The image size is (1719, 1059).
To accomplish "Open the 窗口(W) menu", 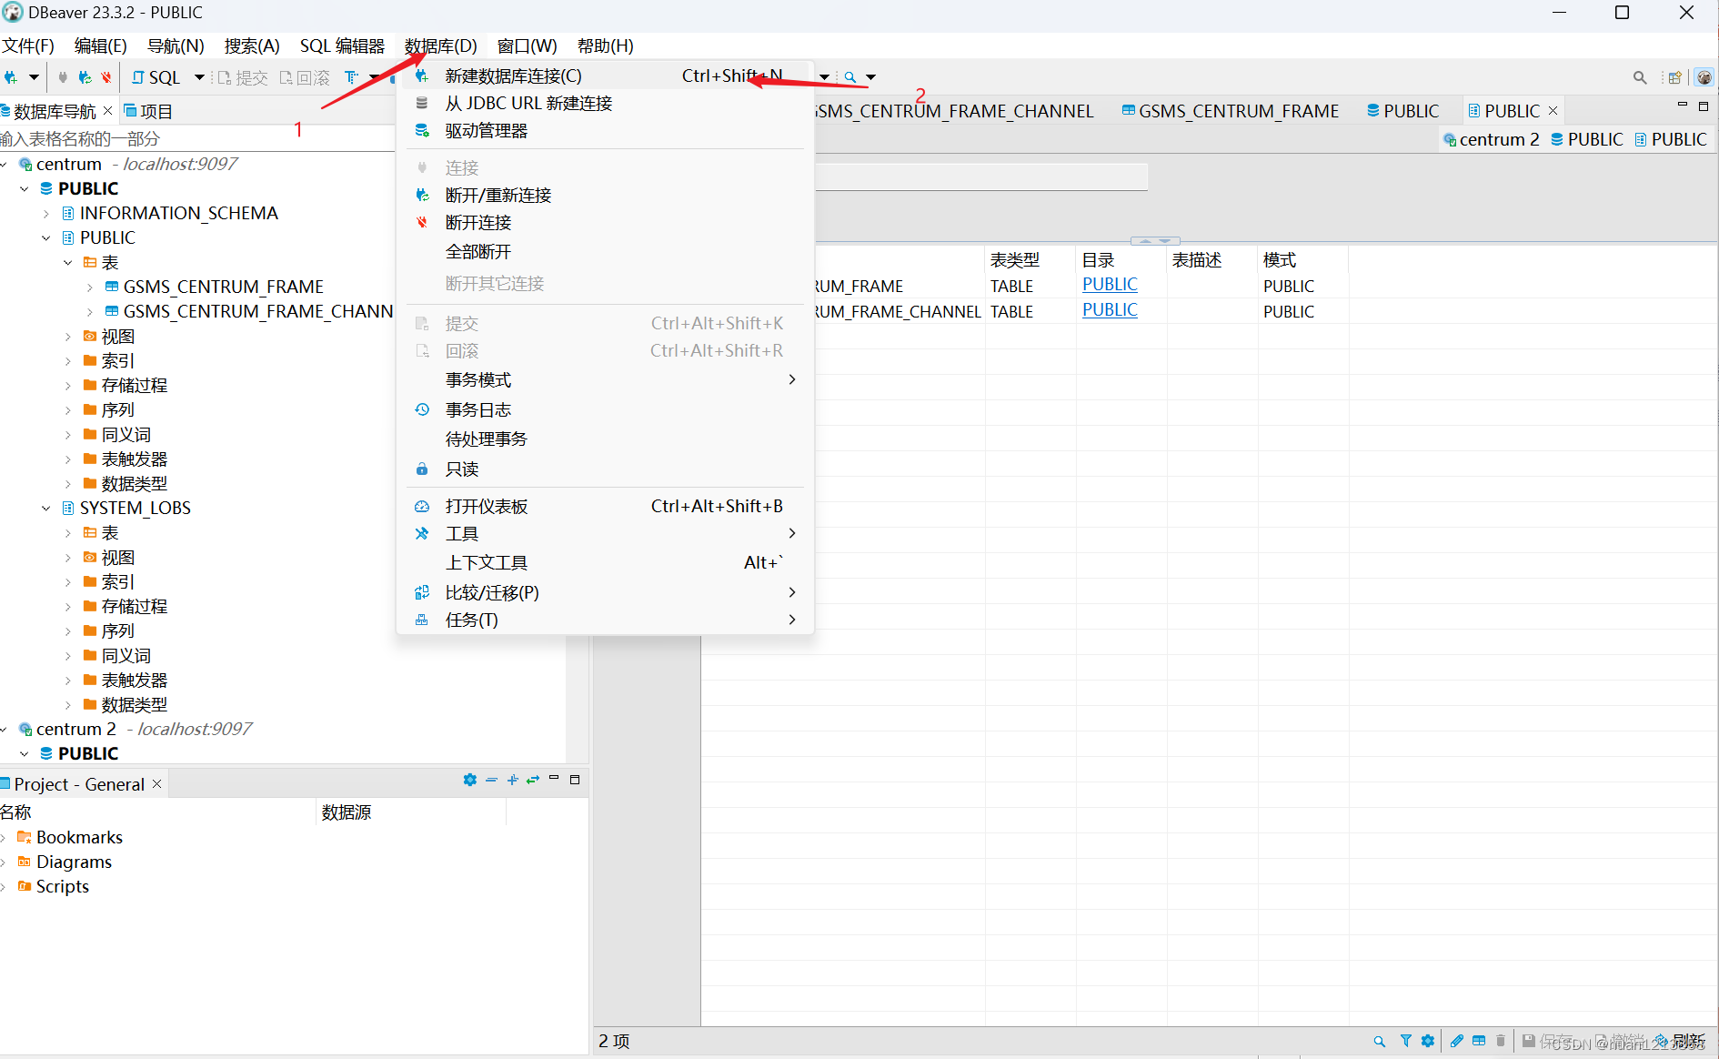I will (528, 45).
